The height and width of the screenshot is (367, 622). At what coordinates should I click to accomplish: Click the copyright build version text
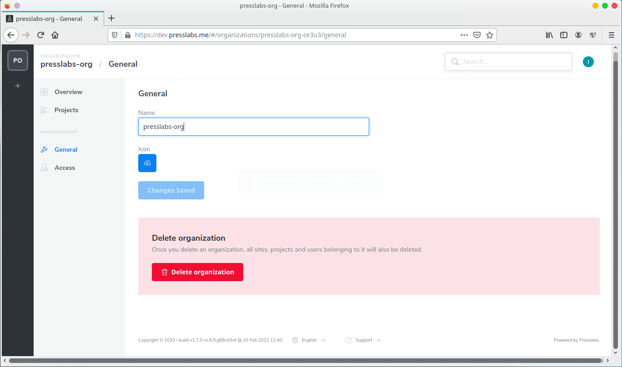click(x=210, y=340)
